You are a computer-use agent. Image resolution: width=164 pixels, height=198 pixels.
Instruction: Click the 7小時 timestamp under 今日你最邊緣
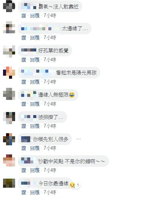click(50, 193)
